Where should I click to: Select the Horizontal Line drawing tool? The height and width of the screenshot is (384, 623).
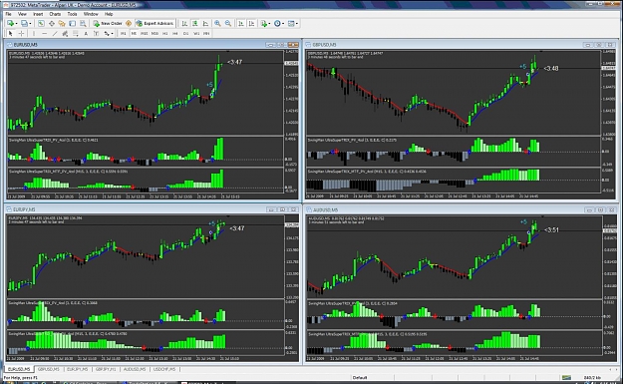pos(45,33)
